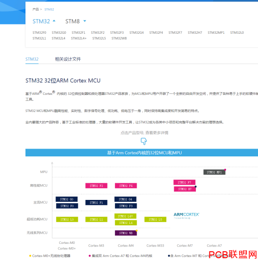Open the STM32L4 series link
Viewport: 258px width, 261px height.
[58, 38]
